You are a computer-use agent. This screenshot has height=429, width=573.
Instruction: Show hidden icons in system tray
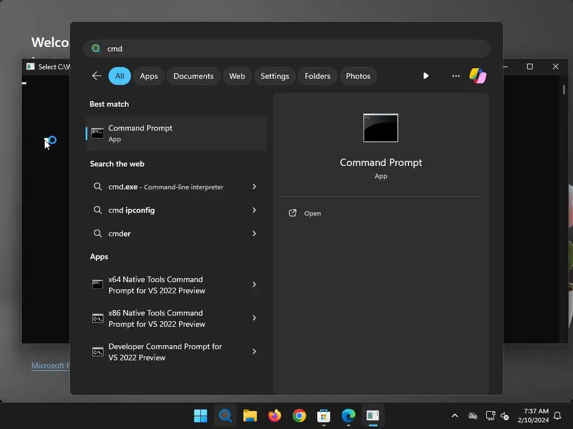[x=455, y=416]
